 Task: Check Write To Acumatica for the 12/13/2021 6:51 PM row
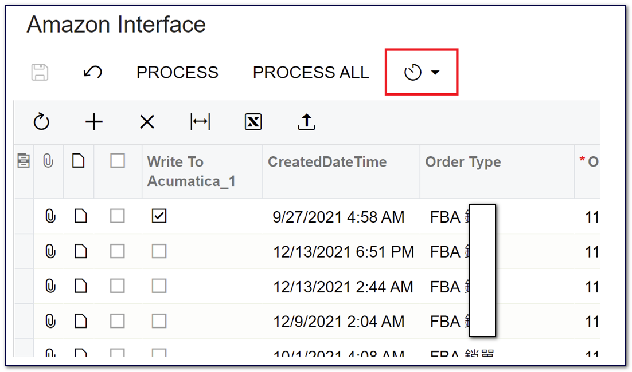tap(159, 251)
